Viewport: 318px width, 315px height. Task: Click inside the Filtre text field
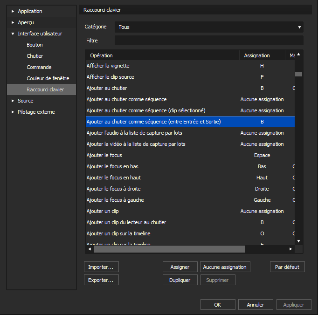[209, 41]
